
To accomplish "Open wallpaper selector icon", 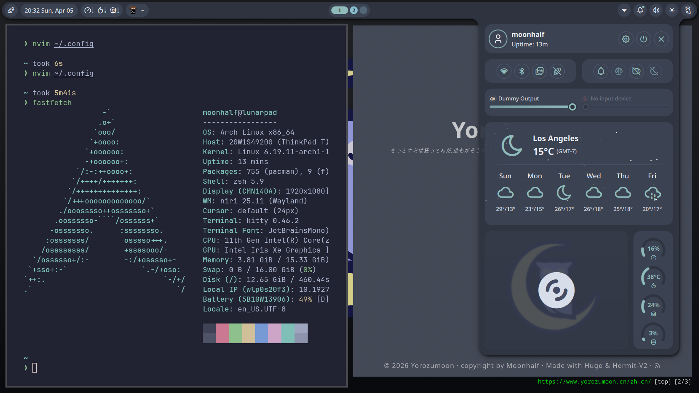I will pos(540,71).
